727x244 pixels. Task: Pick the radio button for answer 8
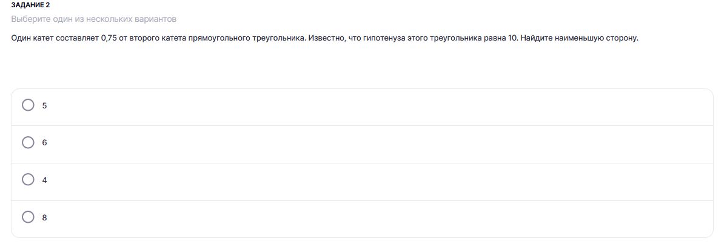pyautogui.click(x=28, y=217)
